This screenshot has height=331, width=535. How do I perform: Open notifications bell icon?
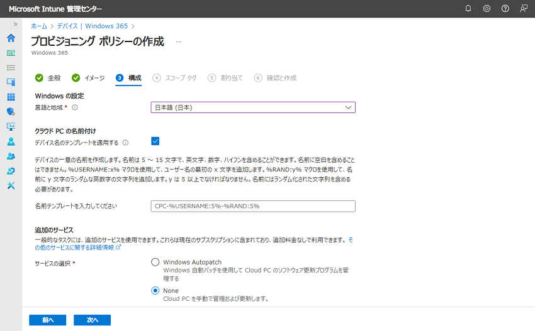pos(468,9)
